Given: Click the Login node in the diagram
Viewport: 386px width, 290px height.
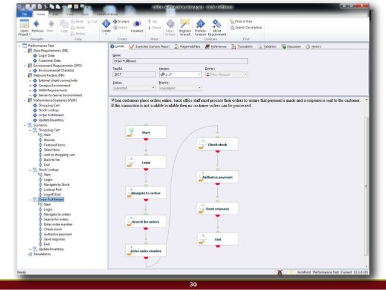Looking at the screenshot, I should (146, 162).
